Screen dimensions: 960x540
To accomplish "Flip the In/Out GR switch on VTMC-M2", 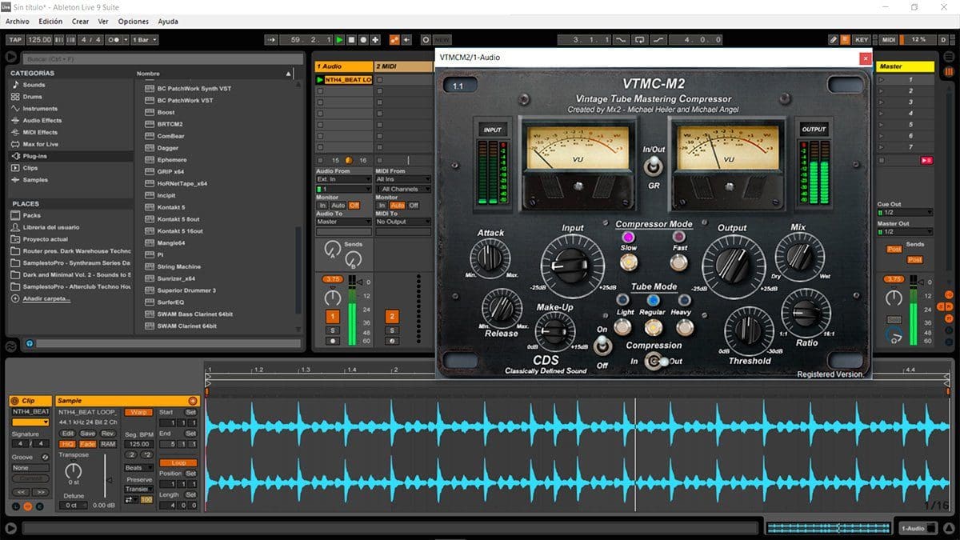I will pos(654,166).
